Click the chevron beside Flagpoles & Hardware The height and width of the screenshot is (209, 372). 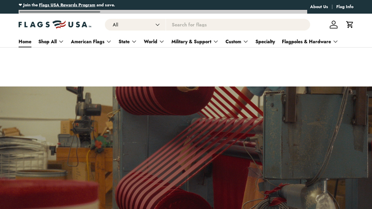coord(335,42)
